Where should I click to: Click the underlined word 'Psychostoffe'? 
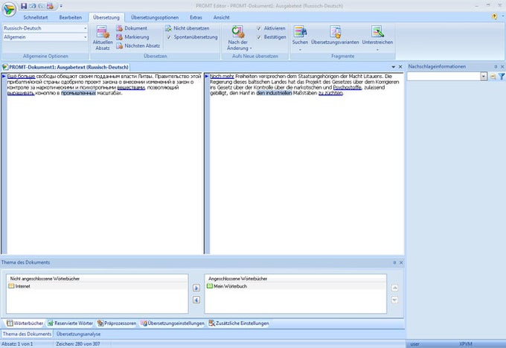348,88
